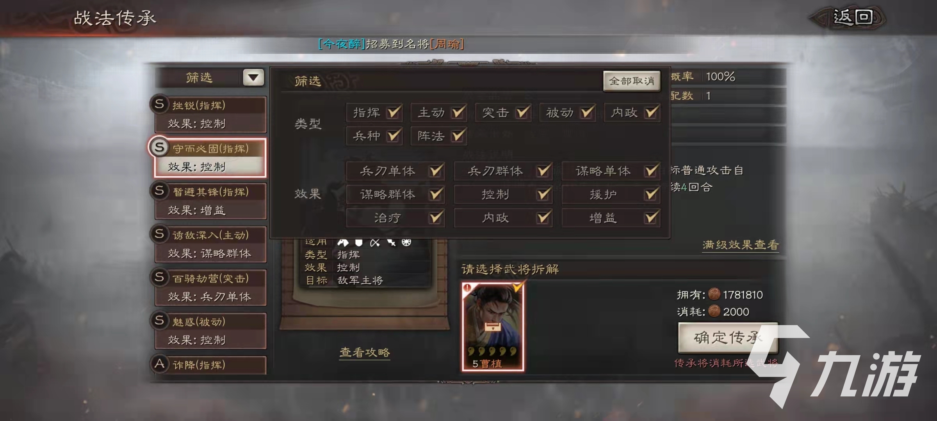
Task: Select the 暂避其锋(指挥) tactic entry
Action: (x=210, y=201)
